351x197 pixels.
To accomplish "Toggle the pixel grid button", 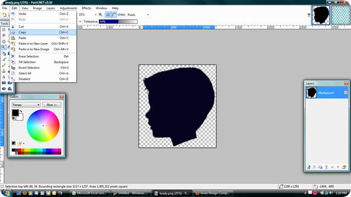I will click(x=108, y=15).
